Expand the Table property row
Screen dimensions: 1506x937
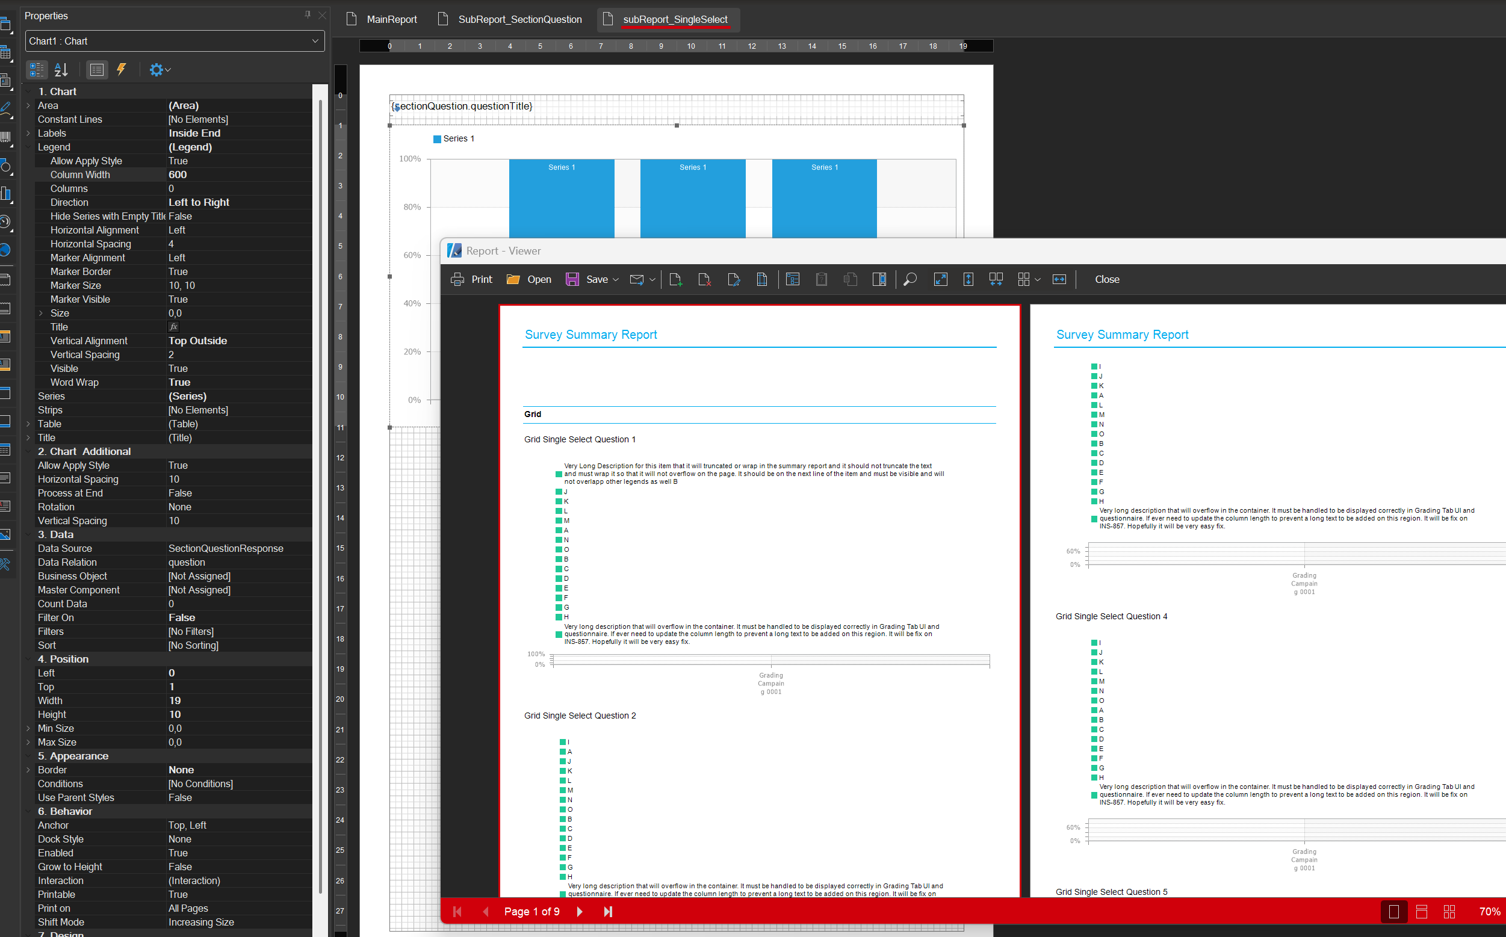tap(28, 424)
